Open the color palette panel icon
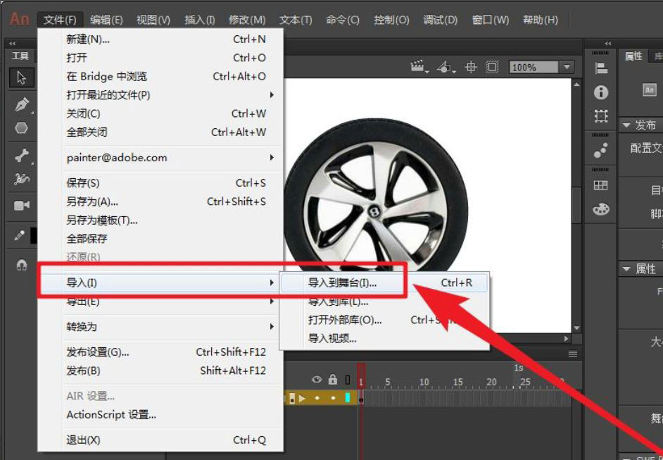Image resolution: width=663 pixels, height=460 pixels. 601,209
